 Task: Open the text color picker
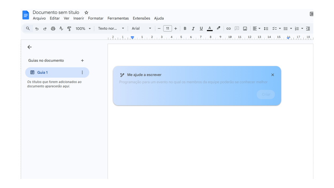[209, 28]
